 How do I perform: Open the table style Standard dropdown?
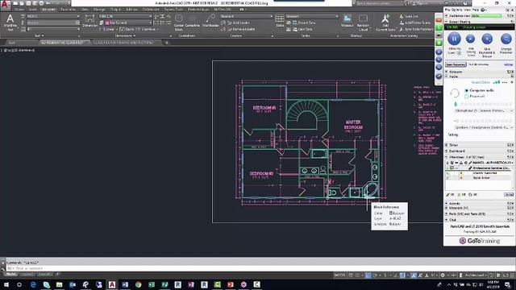pyautogui.click(x=312, y=16)
